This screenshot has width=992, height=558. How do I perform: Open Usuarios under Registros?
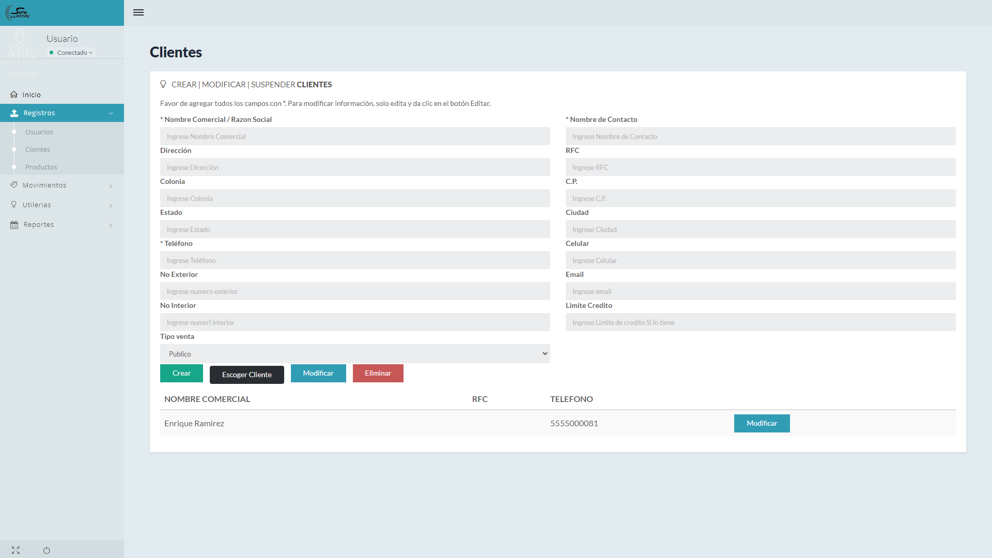pyautogui.click(x=39, y=132)
